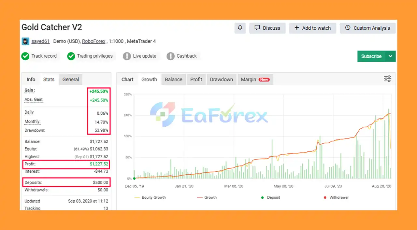Click Add to watch button
The height and width of the screenshot is (230, 417).
(x=312, y=28)
